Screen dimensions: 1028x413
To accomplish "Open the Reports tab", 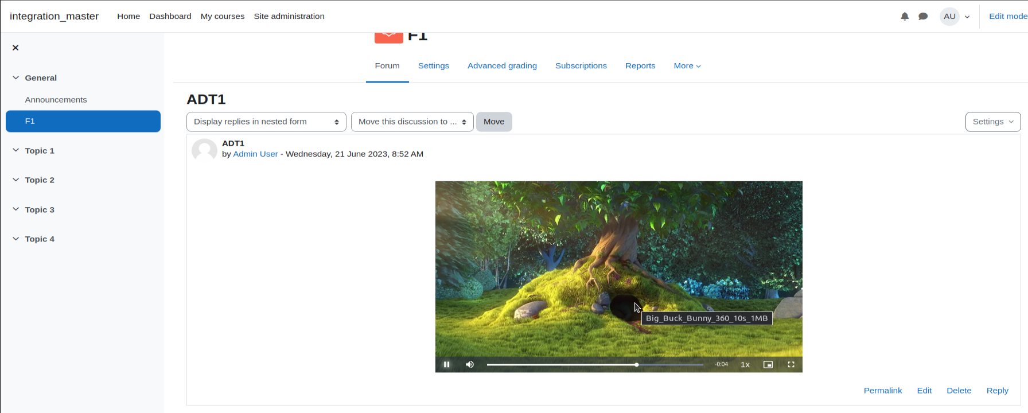I will coord(640,65).
